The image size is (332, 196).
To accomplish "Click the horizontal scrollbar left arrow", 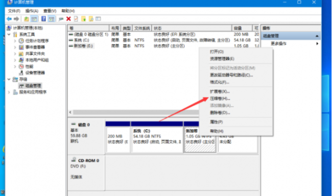I will click(70, 112).
